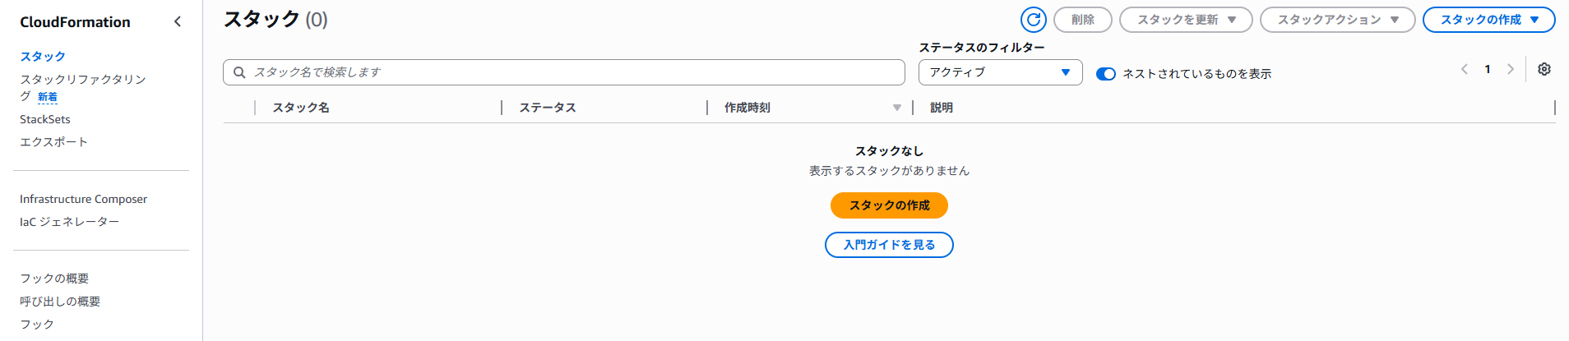This screenshot has width=1569, height=341.
Task: Open table preferences gear icon
Action: point(1544,70)
